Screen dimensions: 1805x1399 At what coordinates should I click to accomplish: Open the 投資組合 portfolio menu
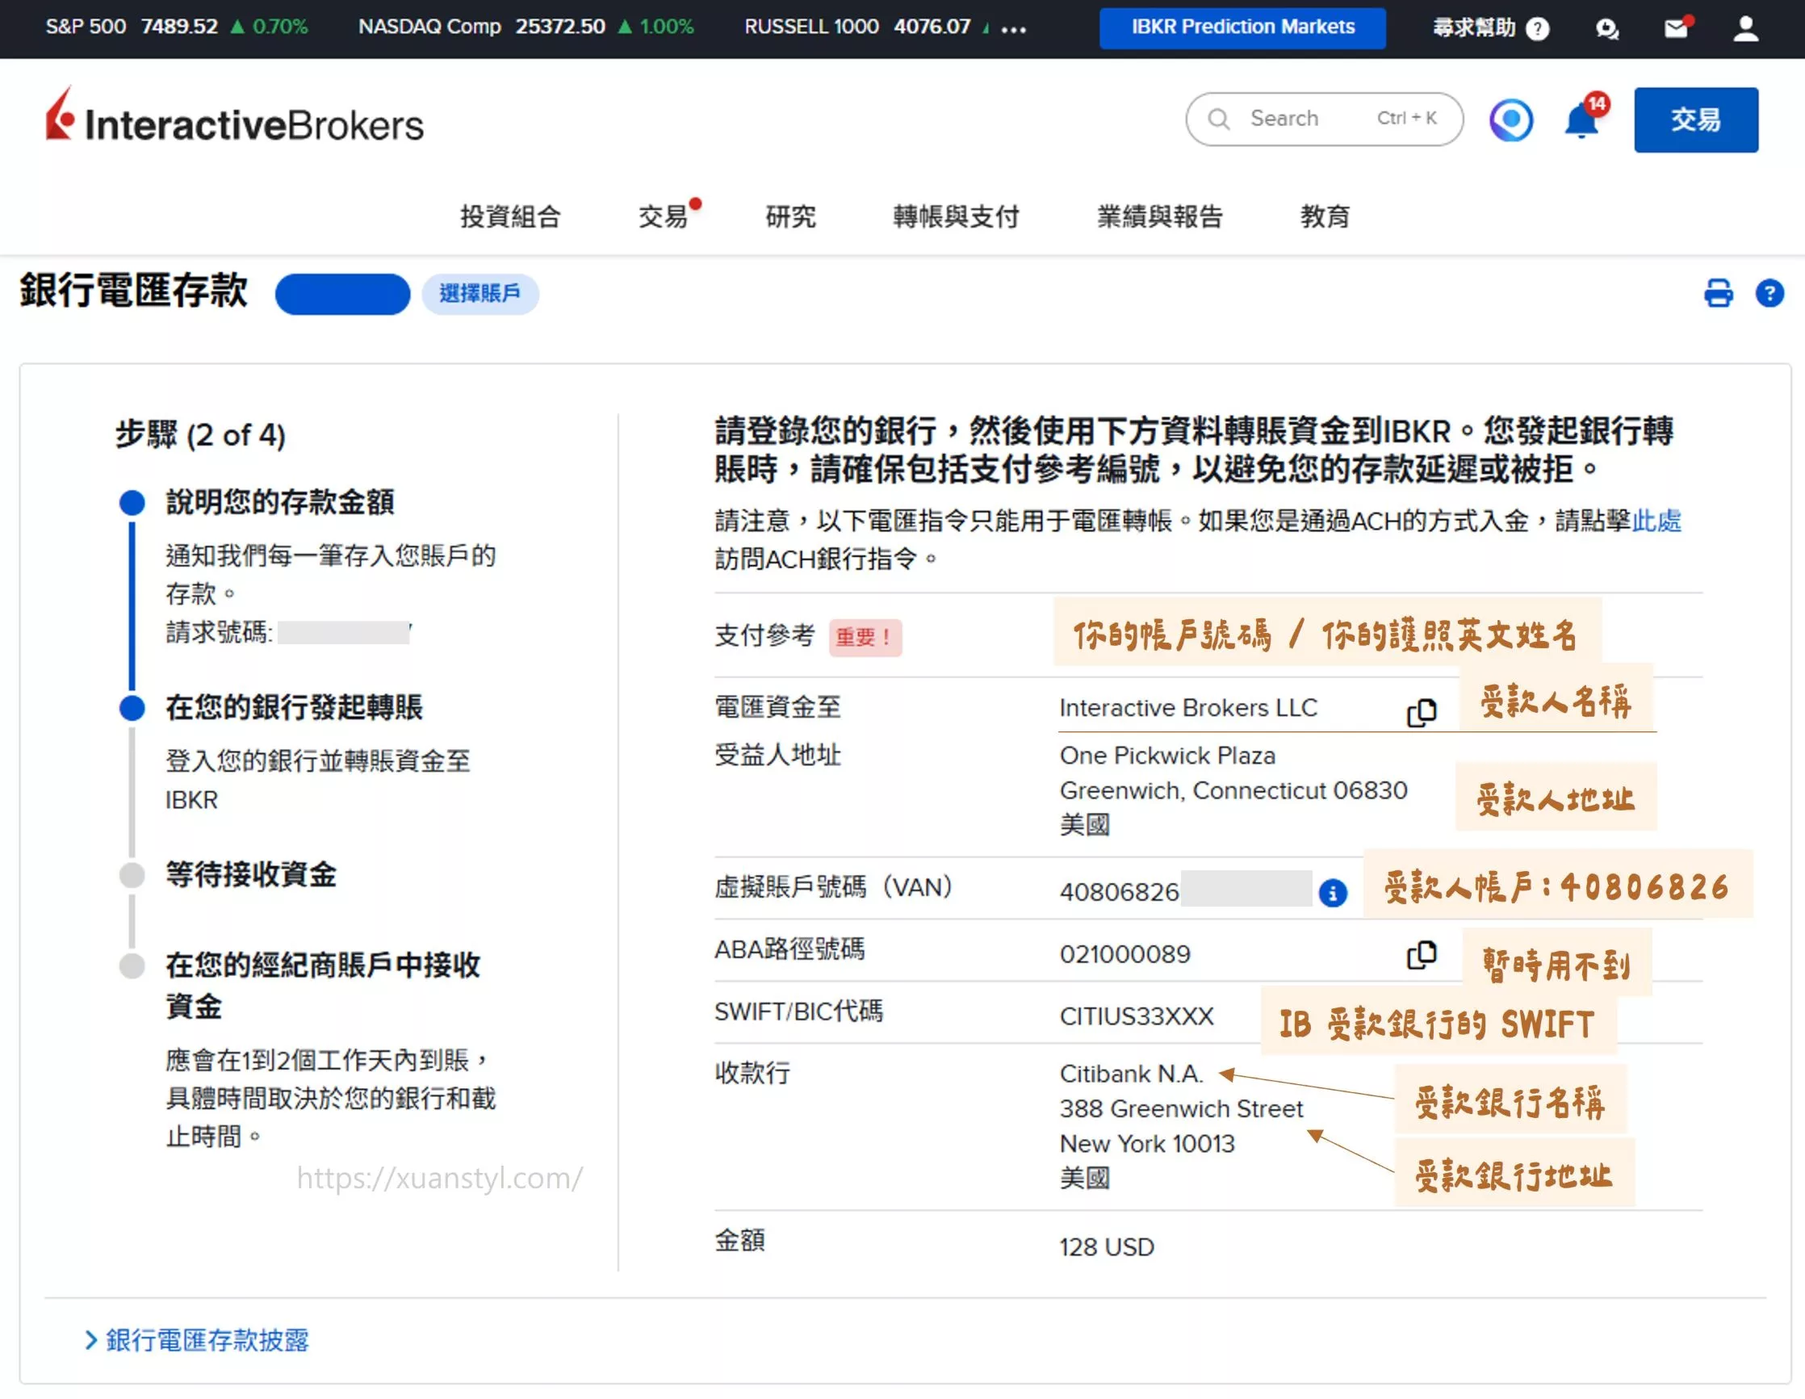point(511,216)
